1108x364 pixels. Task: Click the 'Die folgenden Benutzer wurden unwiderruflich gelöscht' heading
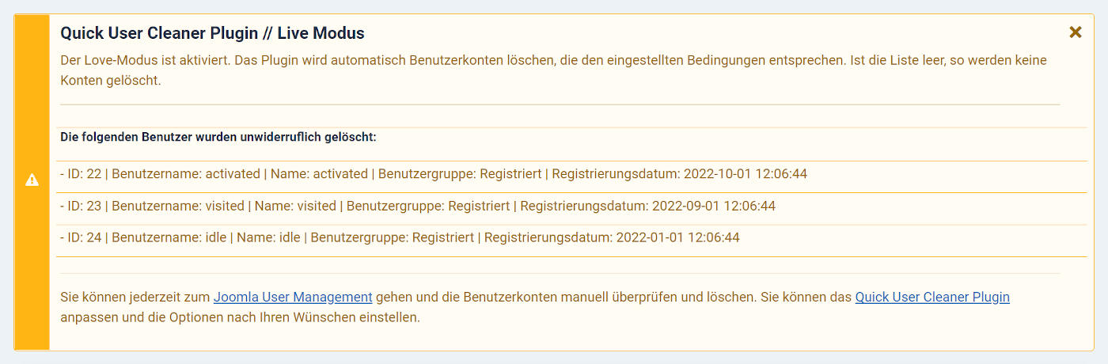[218, 137]
